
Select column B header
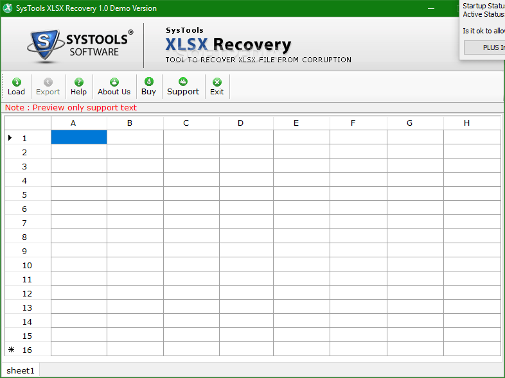coord(136,123)
